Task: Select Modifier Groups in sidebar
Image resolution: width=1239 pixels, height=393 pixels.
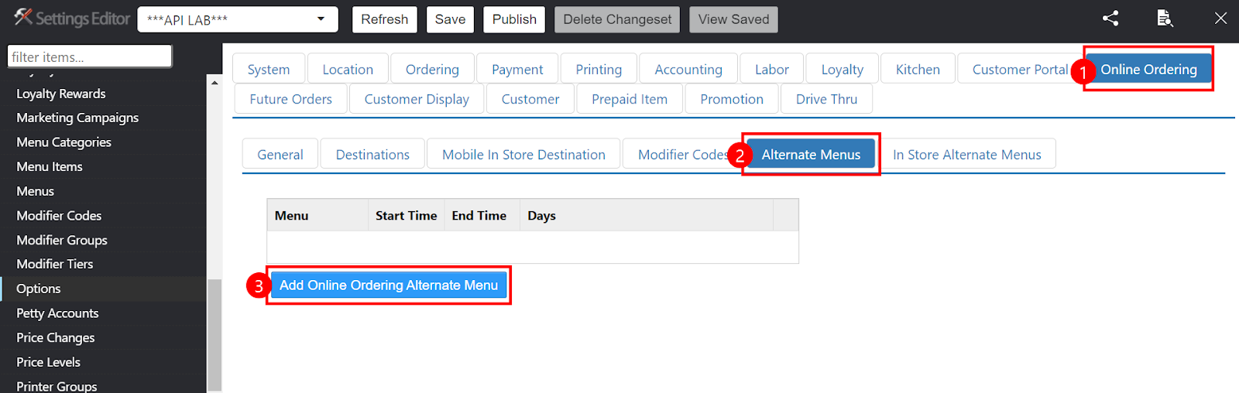Action: click(x=62, y=241)
